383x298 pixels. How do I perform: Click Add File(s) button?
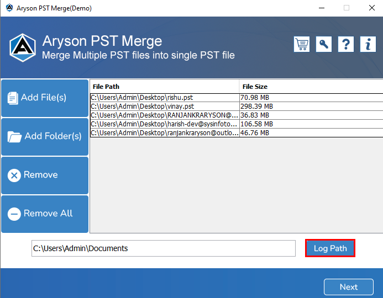45,98
